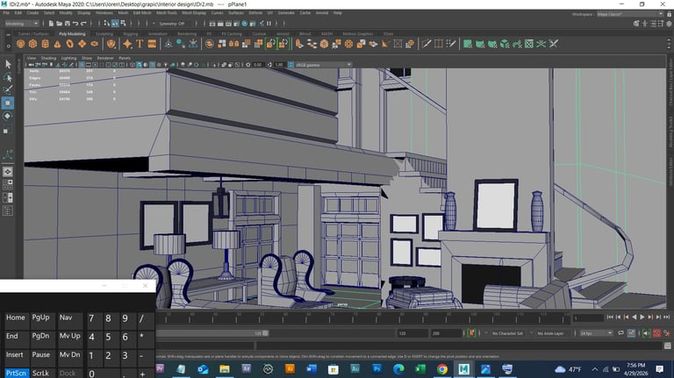This screenshot has width=674, height=378.
Task: Click the time slider ruler track
Action: [351, 317]
